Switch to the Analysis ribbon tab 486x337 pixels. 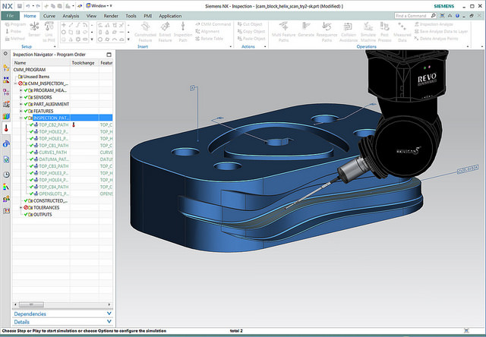[71, 16]
